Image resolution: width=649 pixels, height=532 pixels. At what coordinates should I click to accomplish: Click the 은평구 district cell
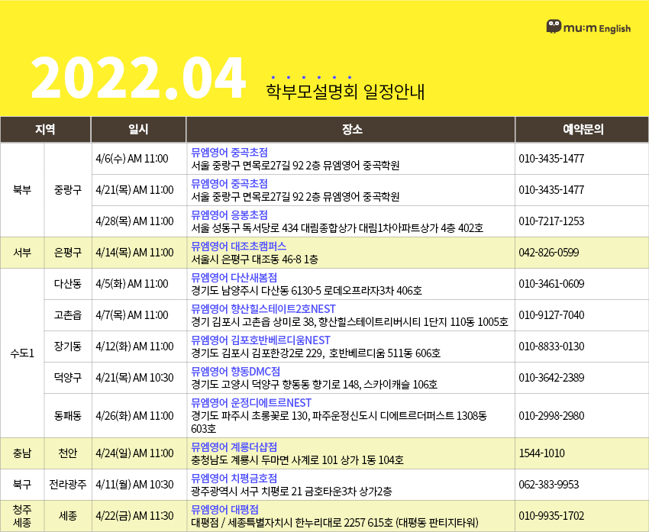click(68, 253)
